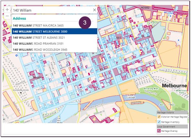Screen dimensions: 191x138
Task: Click the Southbank Prom label
Action: tap(95, 106)
